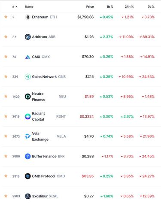Viewport: 161px width, 206px height.
Task: Click the Neutra Finance logo icon
Action: click(x=27, y=97)
